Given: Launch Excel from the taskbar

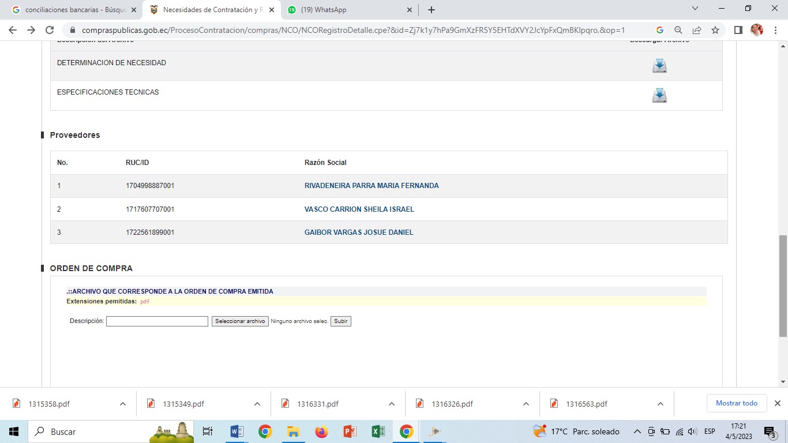Looking at the screenshot, I should (378, 431).
